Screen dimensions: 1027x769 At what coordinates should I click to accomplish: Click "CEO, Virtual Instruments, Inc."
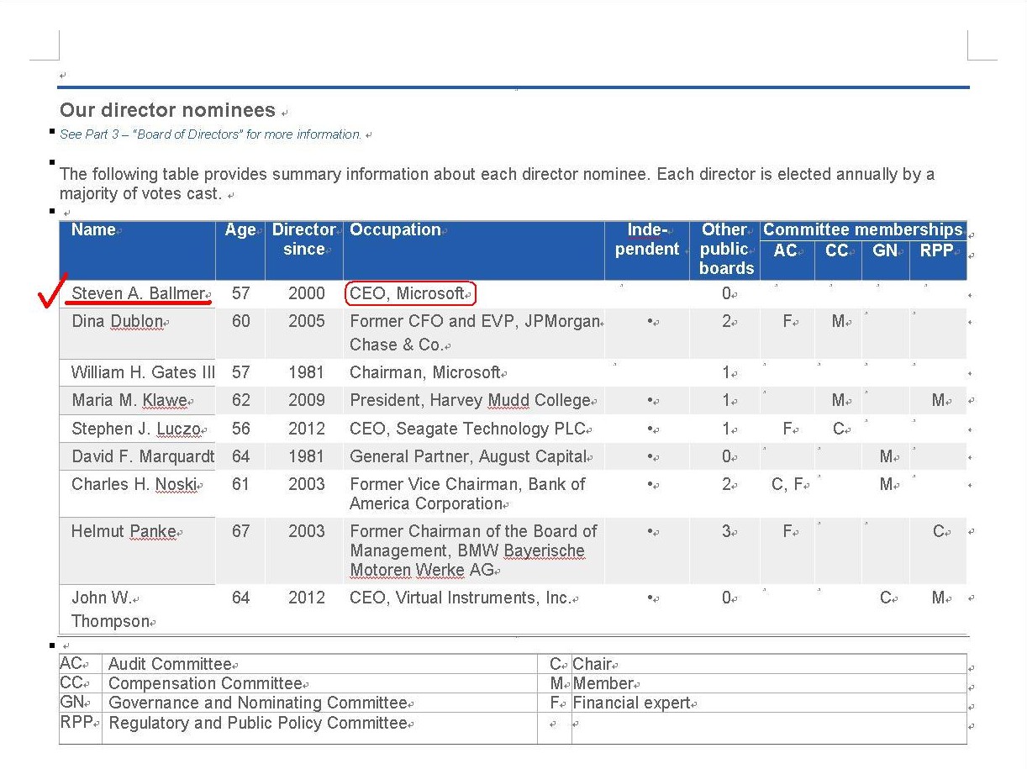coord(461,598)
